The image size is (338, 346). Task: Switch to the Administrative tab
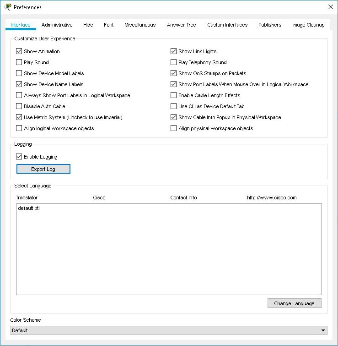(x=57, y=25)
